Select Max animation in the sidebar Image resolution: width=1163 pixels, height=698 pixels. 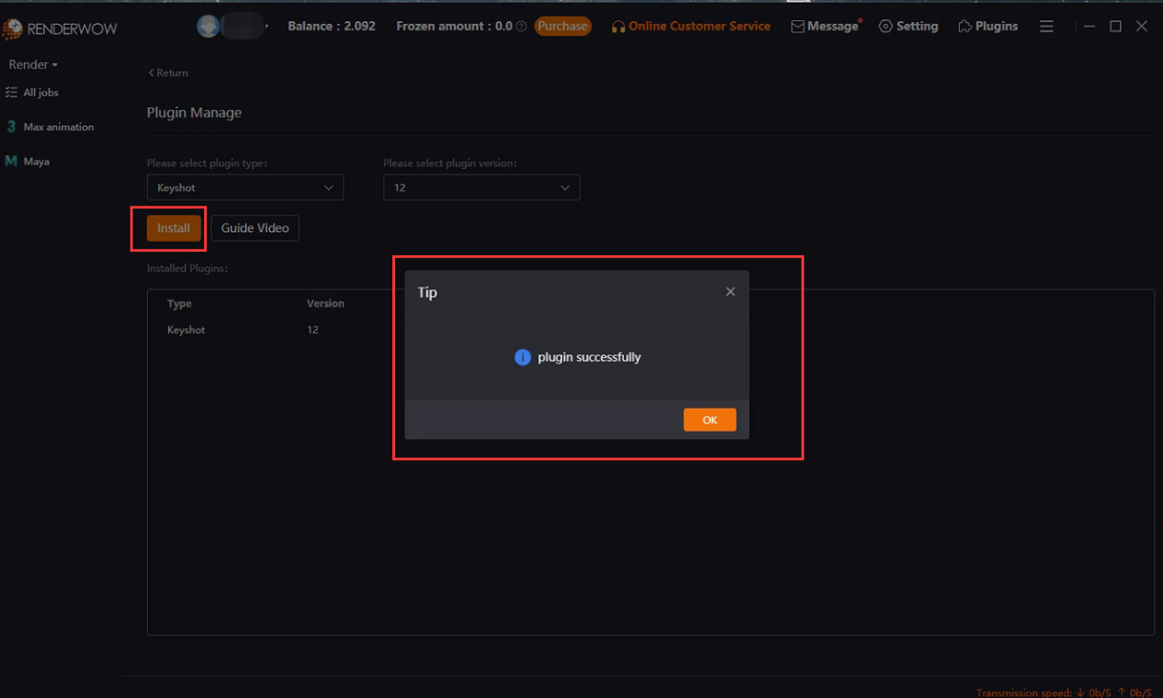pyautogui.click(x=57, y=126)
